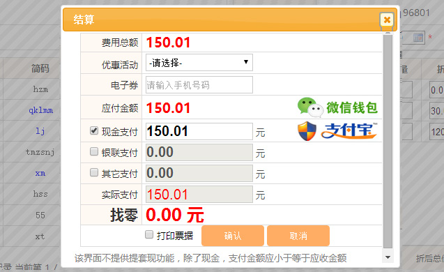Pay with 微信钱包 logo
This screenshot has width=444, height=272.
point(337,107)
